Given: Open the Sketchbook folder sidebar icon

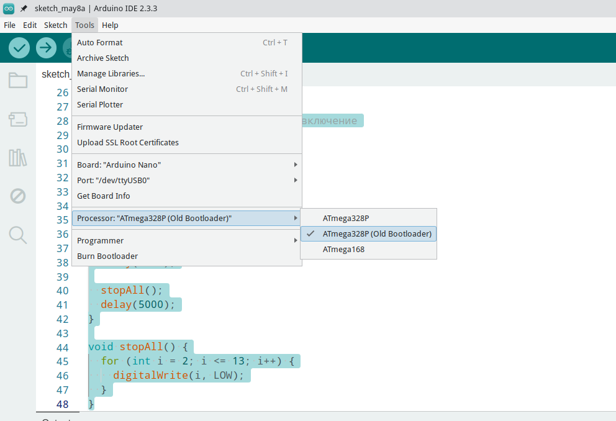Looking at the screenshot, I should (x=18, y=80).
